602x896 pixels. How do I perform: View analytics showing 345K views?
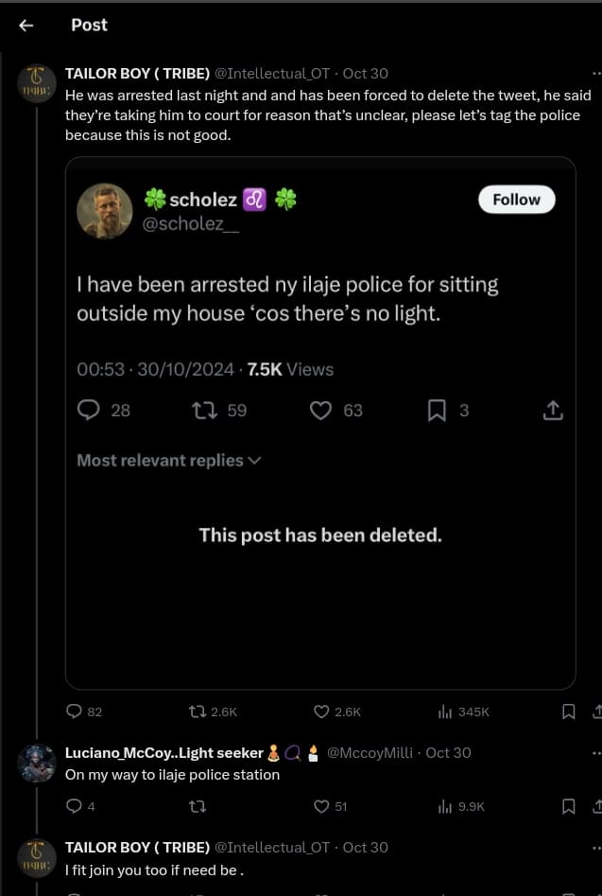coord(444,712)
